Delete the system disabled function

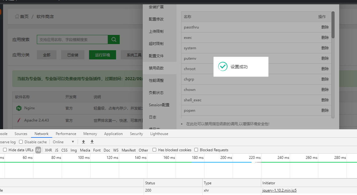[x=325, y=48]
